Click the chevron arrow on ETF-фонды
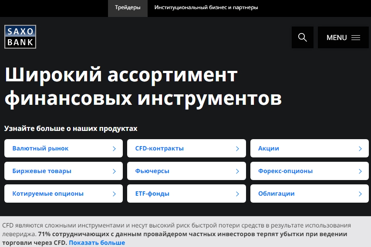The height and width of the screenshot is (247, 371). (238, 194)
